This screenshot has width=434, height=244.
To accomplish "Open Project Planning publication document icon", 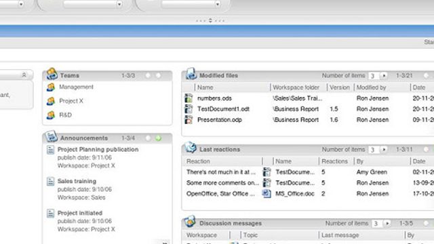I will [50, 150].
